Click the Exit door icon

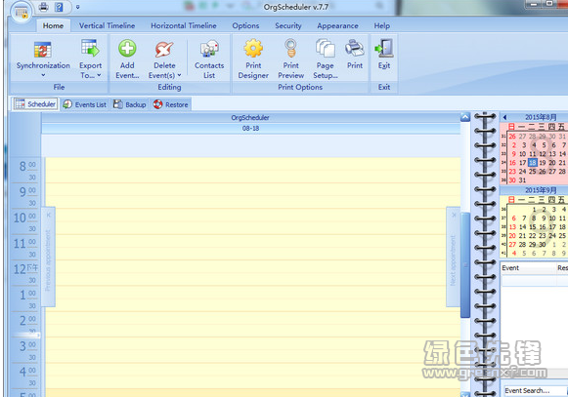click(384, 48)
